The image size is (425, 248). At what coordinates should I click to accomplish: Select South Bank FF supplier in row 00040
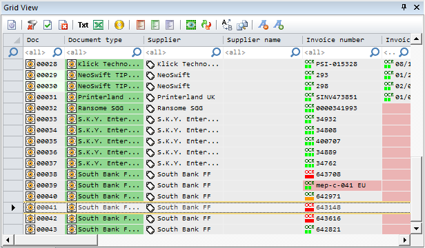pos(184,196)
